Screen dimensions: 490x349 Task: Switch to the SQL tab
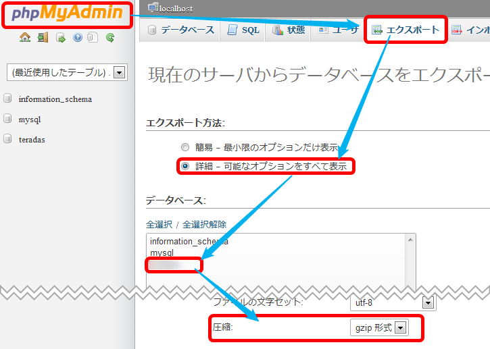coord(243,30)
